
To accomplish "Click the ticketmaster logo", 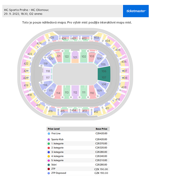I will pos(136,11).
